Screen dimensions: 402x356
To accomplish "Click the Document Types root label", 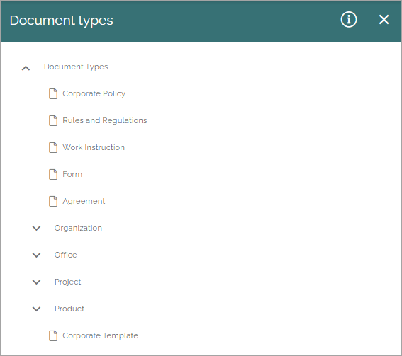I will (x=76, y=67).
